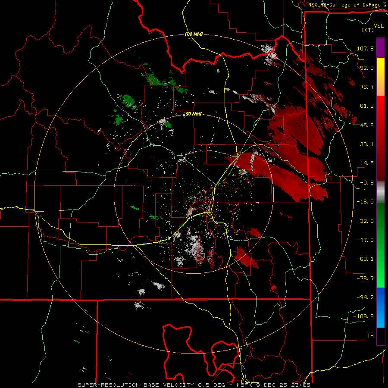Screen dimensions: 388x388
Task: Click the -63.1 value on velocity scale
Action: click(365, 259)
